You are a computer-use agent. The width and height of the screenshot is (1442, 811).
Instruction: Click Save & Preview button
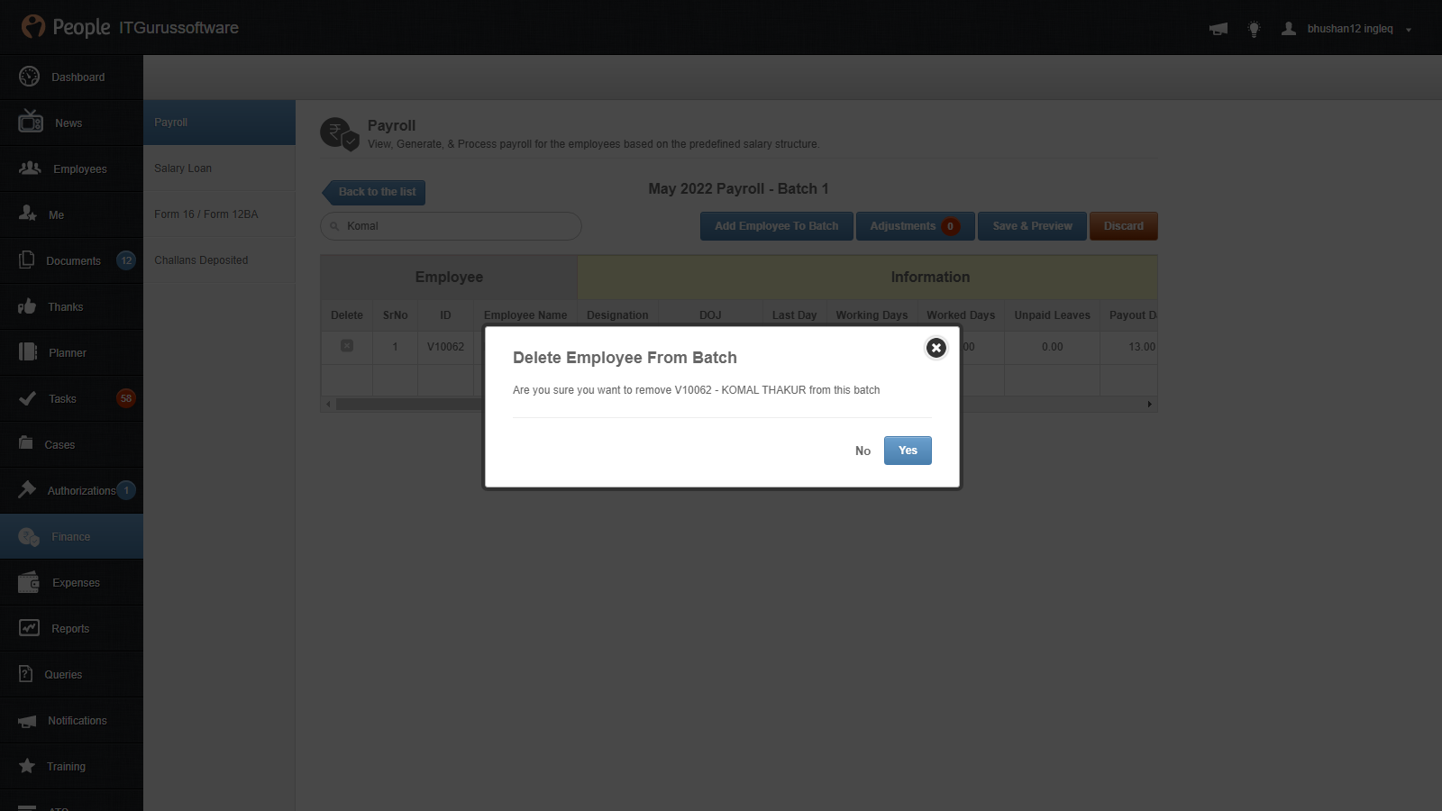(1033, 226)
